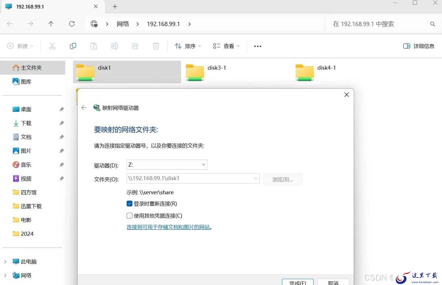Check 使用其他凭据连接(C) checkbox
This screenshot has height=285, width=442.
click(129, 216)
